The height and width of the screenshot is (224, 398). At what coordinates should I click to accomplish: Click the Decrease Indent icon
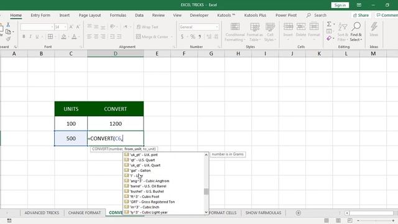click(113, 37)
